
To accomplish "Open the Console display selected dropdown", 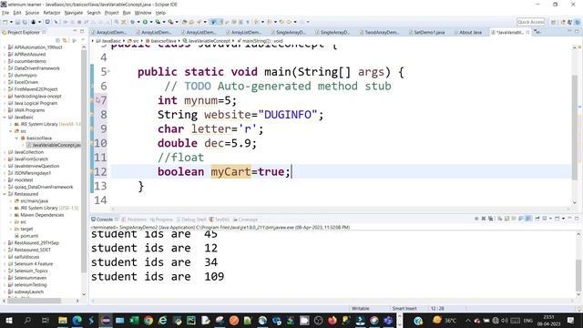I will tap(550, 219).
